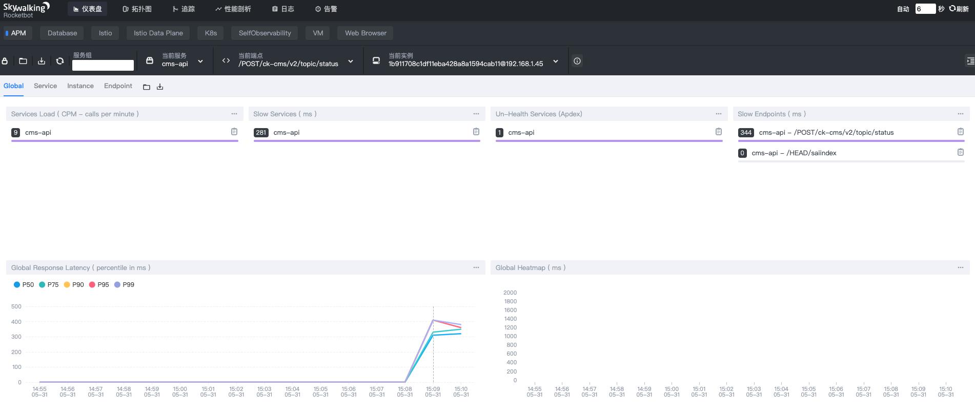Screen dimensions: 975x414
Task: Open the 追踪 trace menu
Action: pos(184,9)
